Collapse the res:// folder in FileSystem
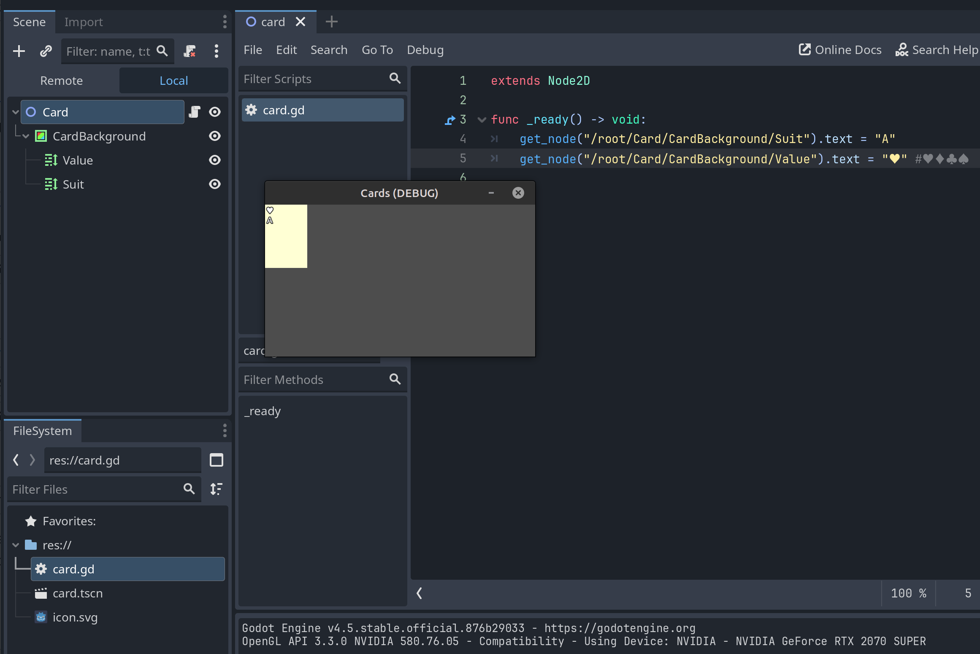This screenshot has width=980, height=654. tap(16, 545)
